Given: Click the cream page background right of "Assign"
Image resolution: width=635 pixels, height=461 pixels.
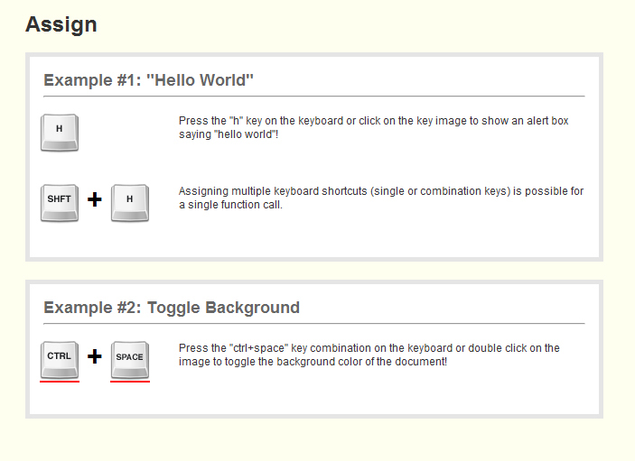Looking at the screenshot, I should (x=361, y=24).
